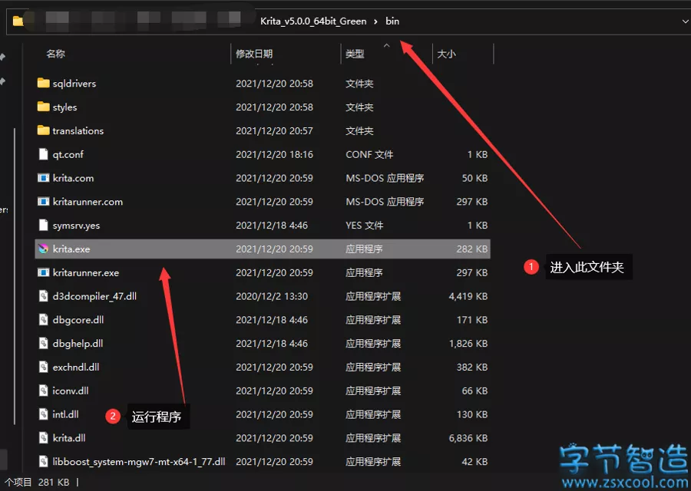Select the file name krita.com
The image size is (691, 491).
coord(73,178)
